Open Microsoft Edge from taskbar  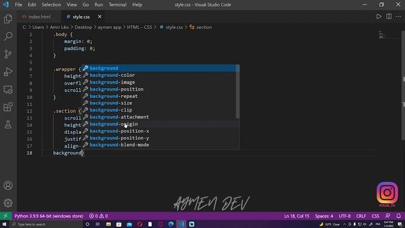point(171,224)
